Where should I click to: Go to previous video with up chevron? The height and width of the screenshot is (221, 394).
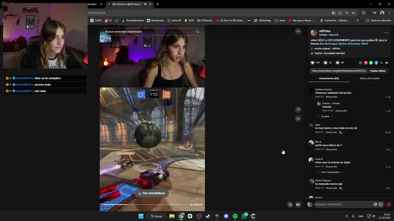click(x=298, y=110)
